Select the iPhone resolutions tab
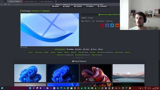This screenshot has width=160, height=90. [94, 49]
